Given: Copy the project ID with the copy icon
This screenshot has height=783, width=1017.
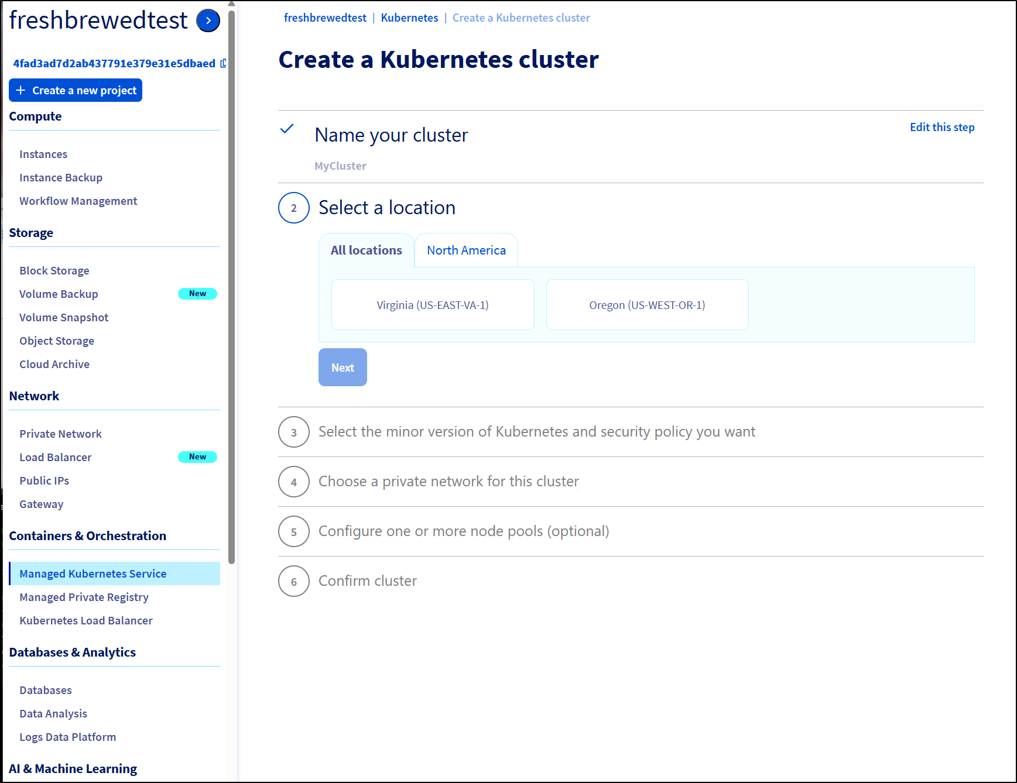Looking at the screenshot, I should point(223,63).
